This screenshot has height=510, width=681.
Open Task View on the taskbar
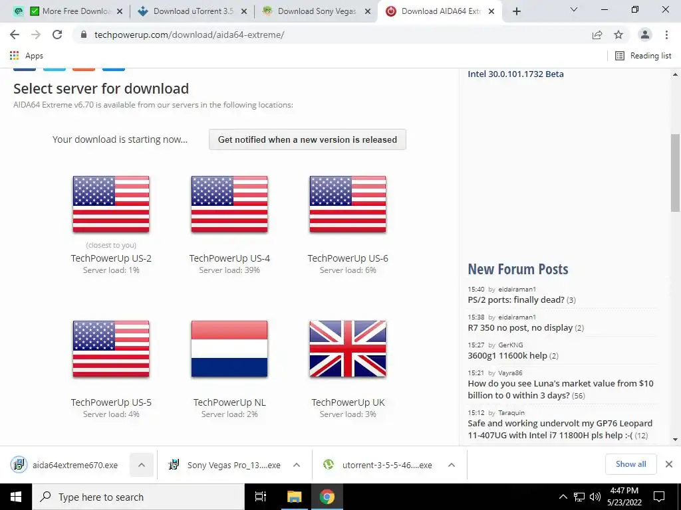[261, 497]
